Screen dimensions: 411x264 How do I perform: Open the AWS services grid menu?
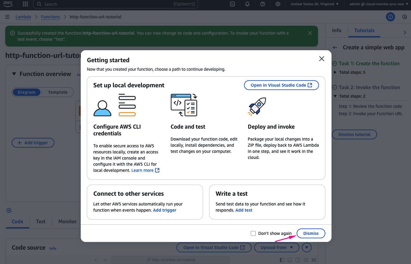click(x=25, y=4)
